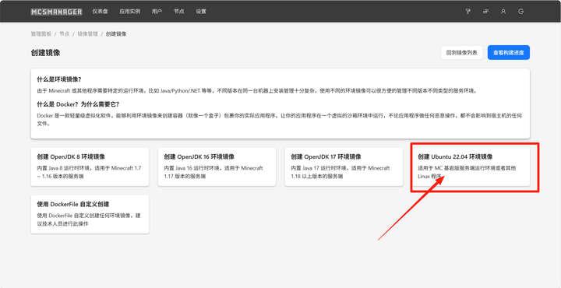Select 创建 OpenJDK 8 环境镜像 card
Screen dimensions: 561x288
[90, 167]
